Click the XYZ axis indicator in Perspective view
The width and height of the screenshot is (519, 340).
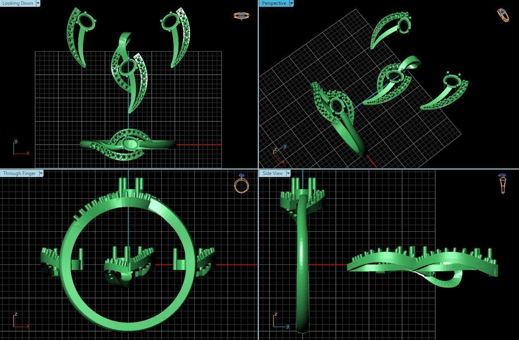(x=279, y=154)
